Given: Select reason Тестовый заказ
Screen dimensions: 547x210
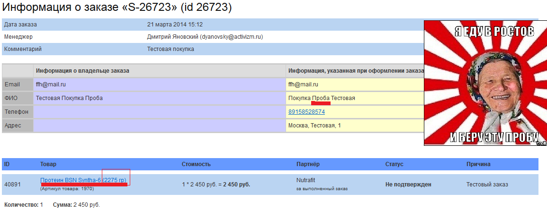Looking at the screenshot, I should [487, 184].
